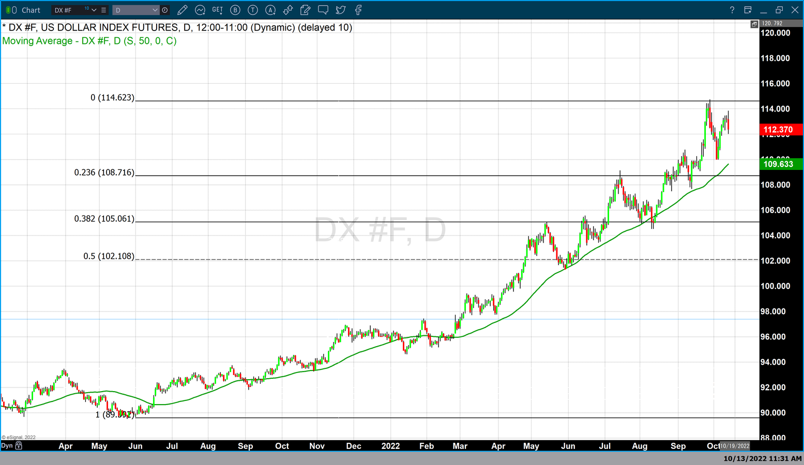Click the Moving Average study label

click(89, 41)
